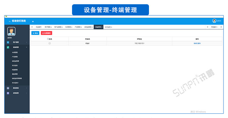Check the row checkbox for 终端1
Screen dimensions: 228x118
tap(50, 43)
